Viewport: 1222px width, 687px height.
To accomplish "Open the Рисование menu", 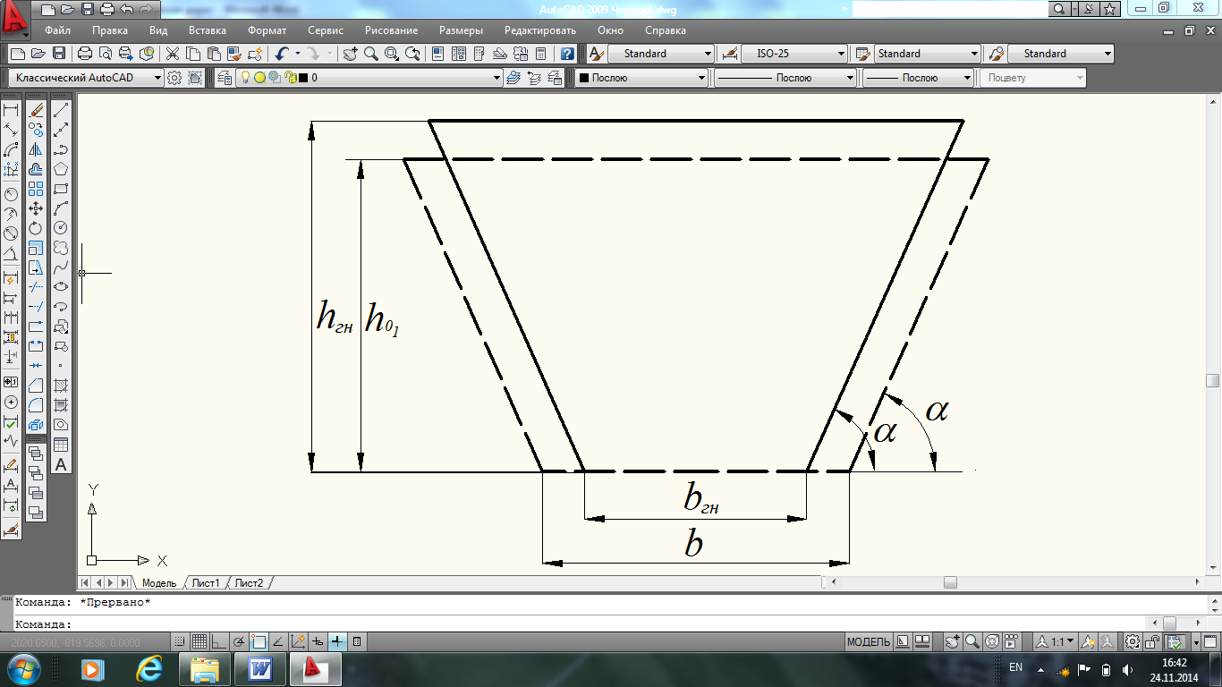I will pyautogui.click(x=391, y=30).
